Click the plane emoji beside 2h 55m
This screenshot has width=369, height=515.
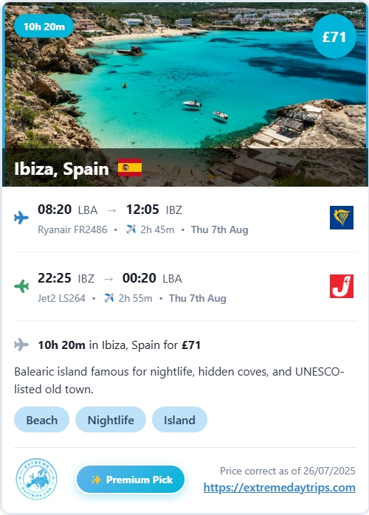point(108,298)
